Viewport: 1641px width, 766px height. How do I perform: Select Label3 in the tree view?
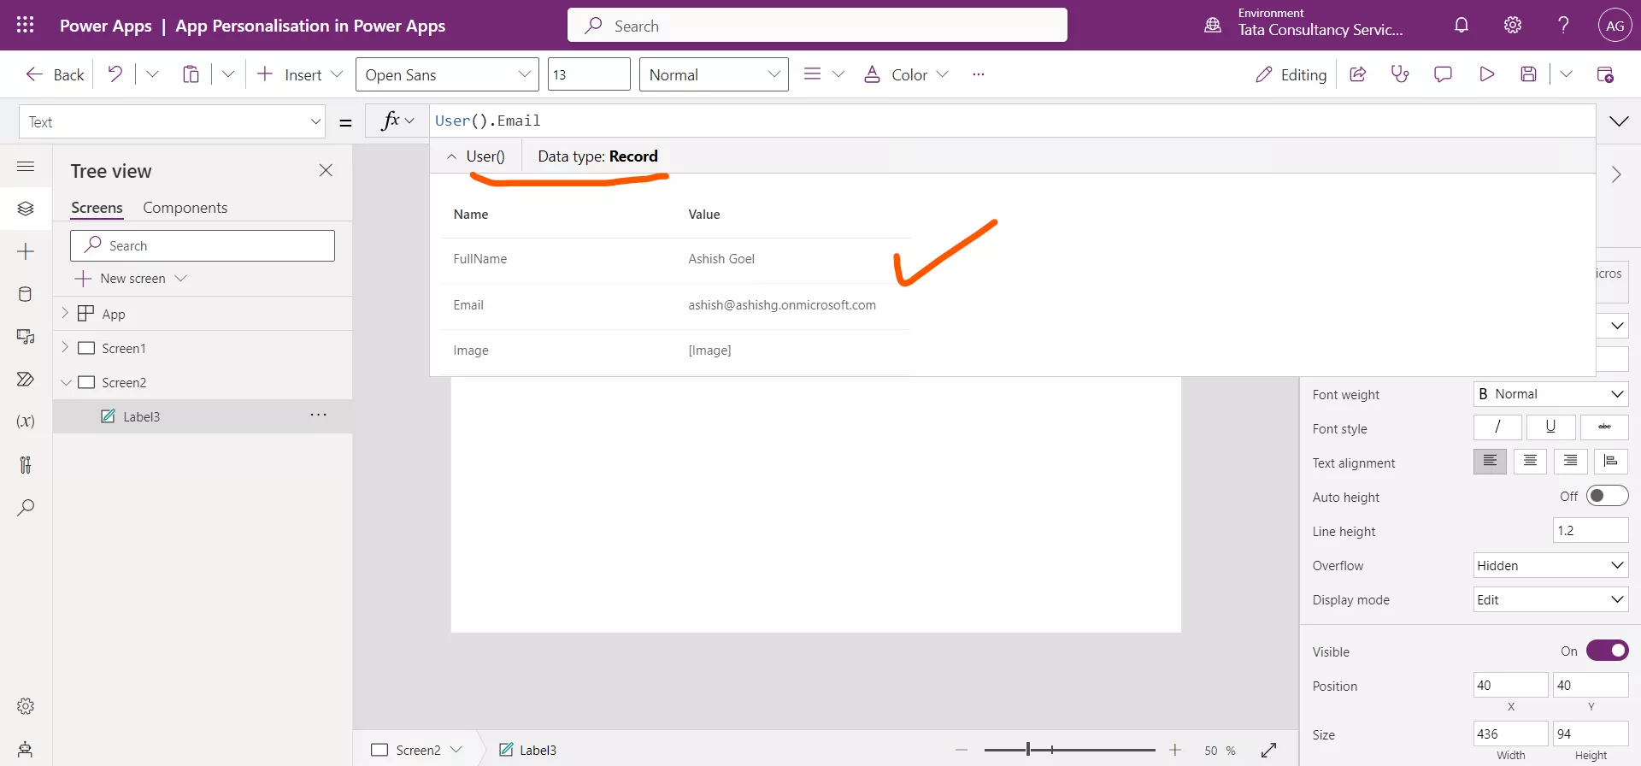203,416
